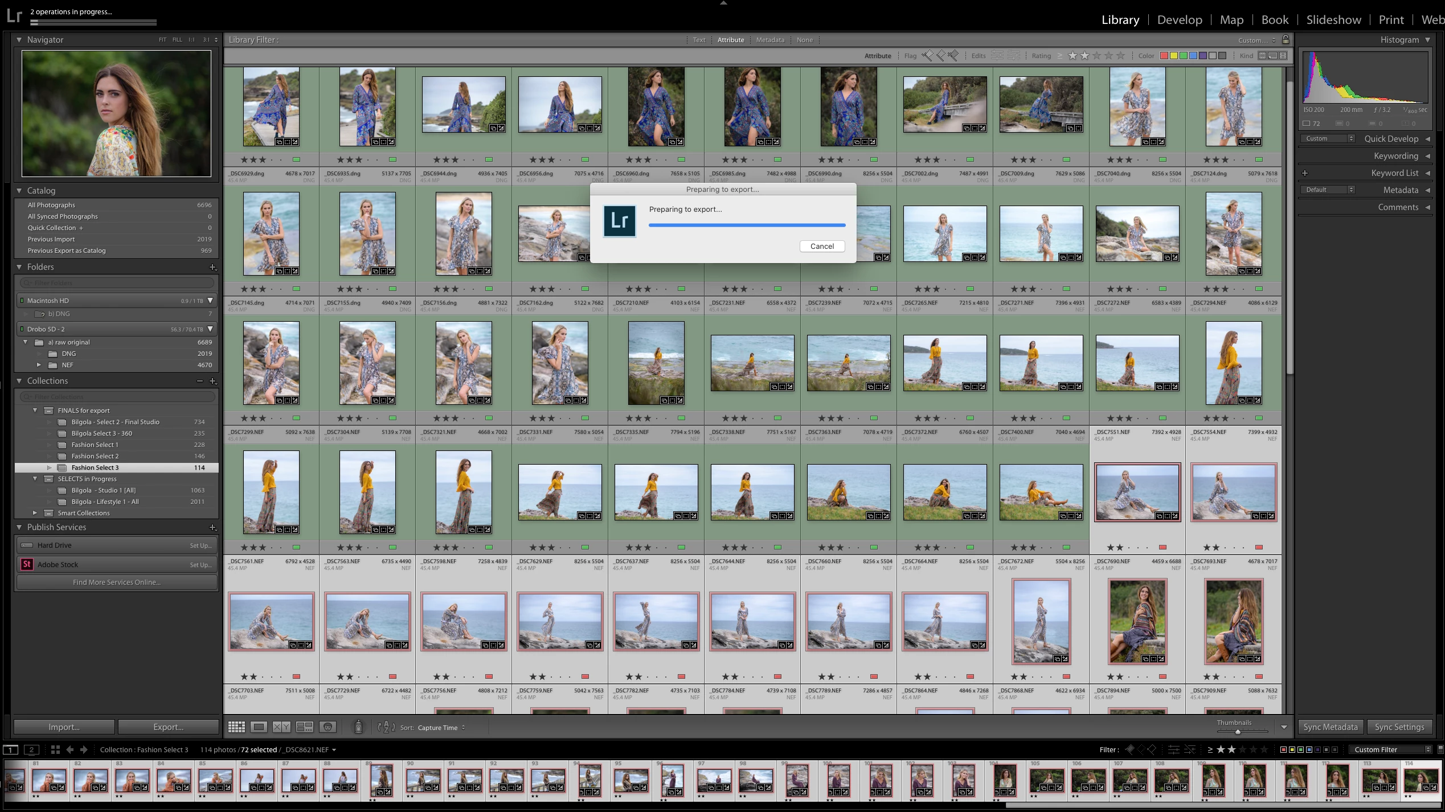Open Compare view (X|Y) icon
This screenshot has height=812, width=1445.
point(281,727)
